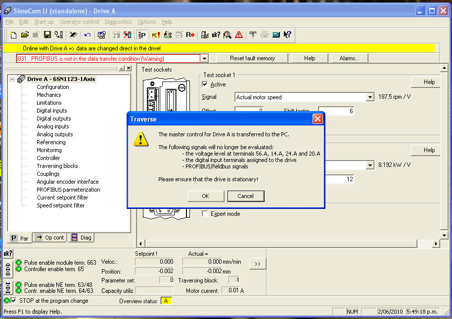This screenshot has width=452, height=319.
Task: Collapse the Drive A tree node
Action: pos(12,79)
